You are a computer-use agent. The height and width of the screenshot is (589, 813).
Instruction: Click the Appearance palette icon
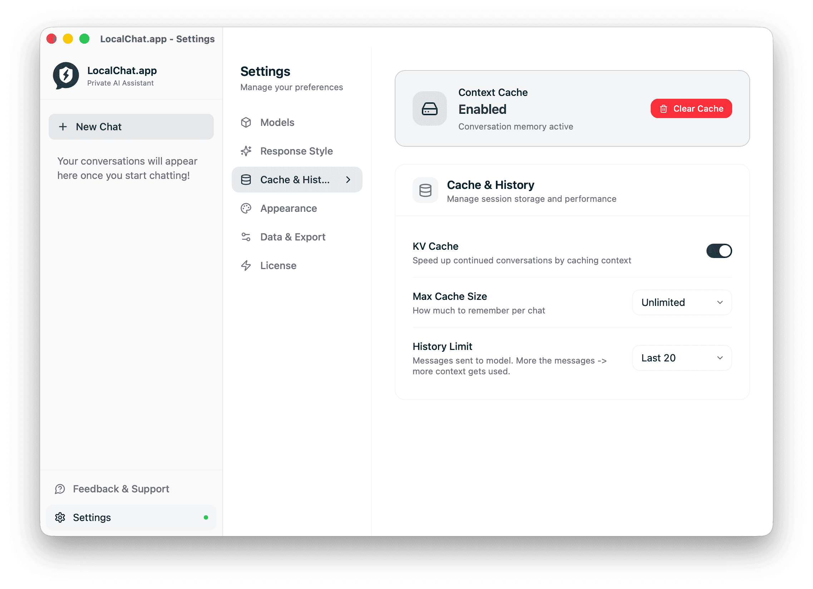[246, 208]
